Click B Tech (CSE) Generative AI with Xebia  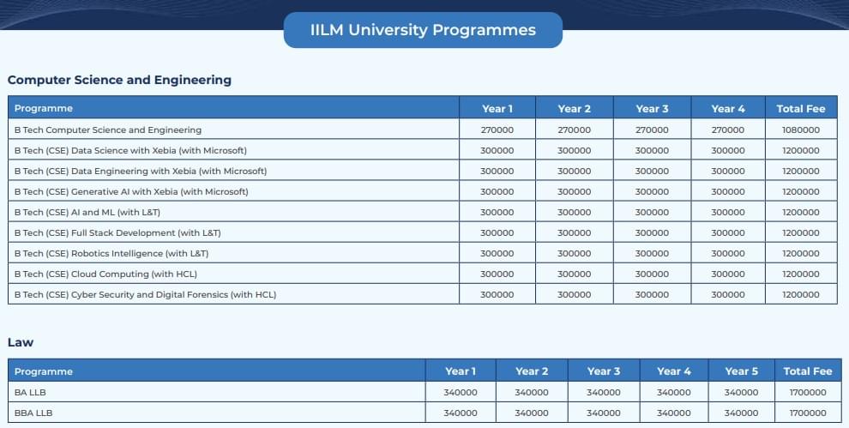[x=131, y=192]
